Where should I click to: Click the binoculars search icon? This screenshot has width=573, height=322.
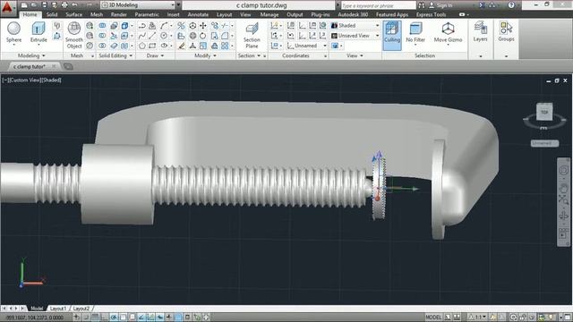pos(422,5)
